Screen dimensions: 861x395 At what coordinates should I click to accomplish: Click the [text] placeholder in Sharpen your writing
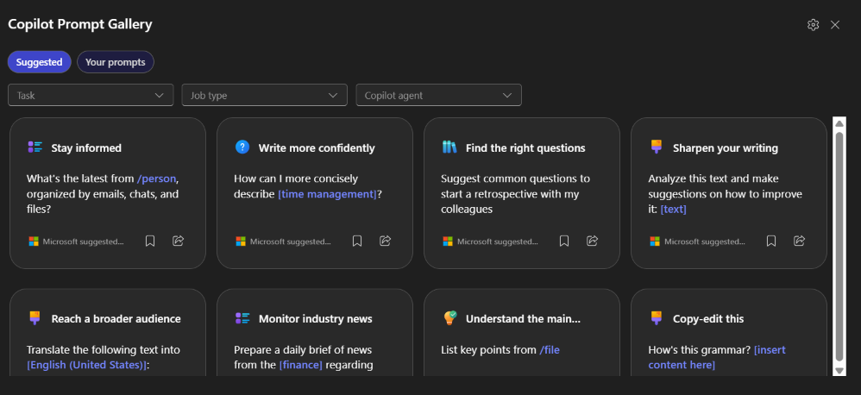673,209
